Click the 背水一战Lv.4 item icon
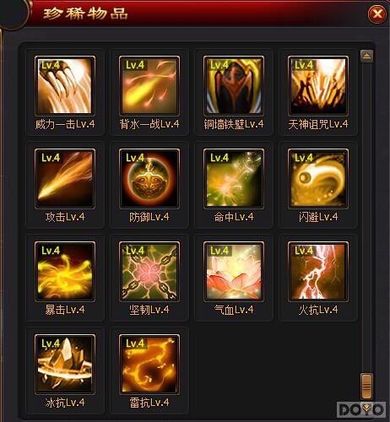This screenshot has width=390, height=422. tap(149, 86)
